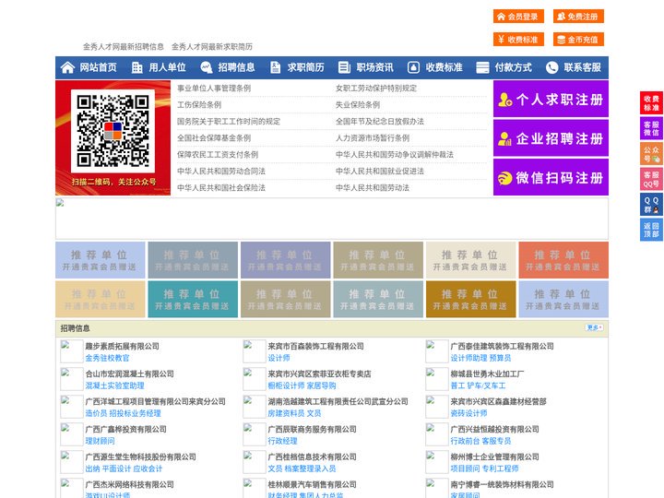This screenshot has height=498, width=664.
Task: Open 中华人民共和国劳动合同法 link
Action: coord(221,172)
